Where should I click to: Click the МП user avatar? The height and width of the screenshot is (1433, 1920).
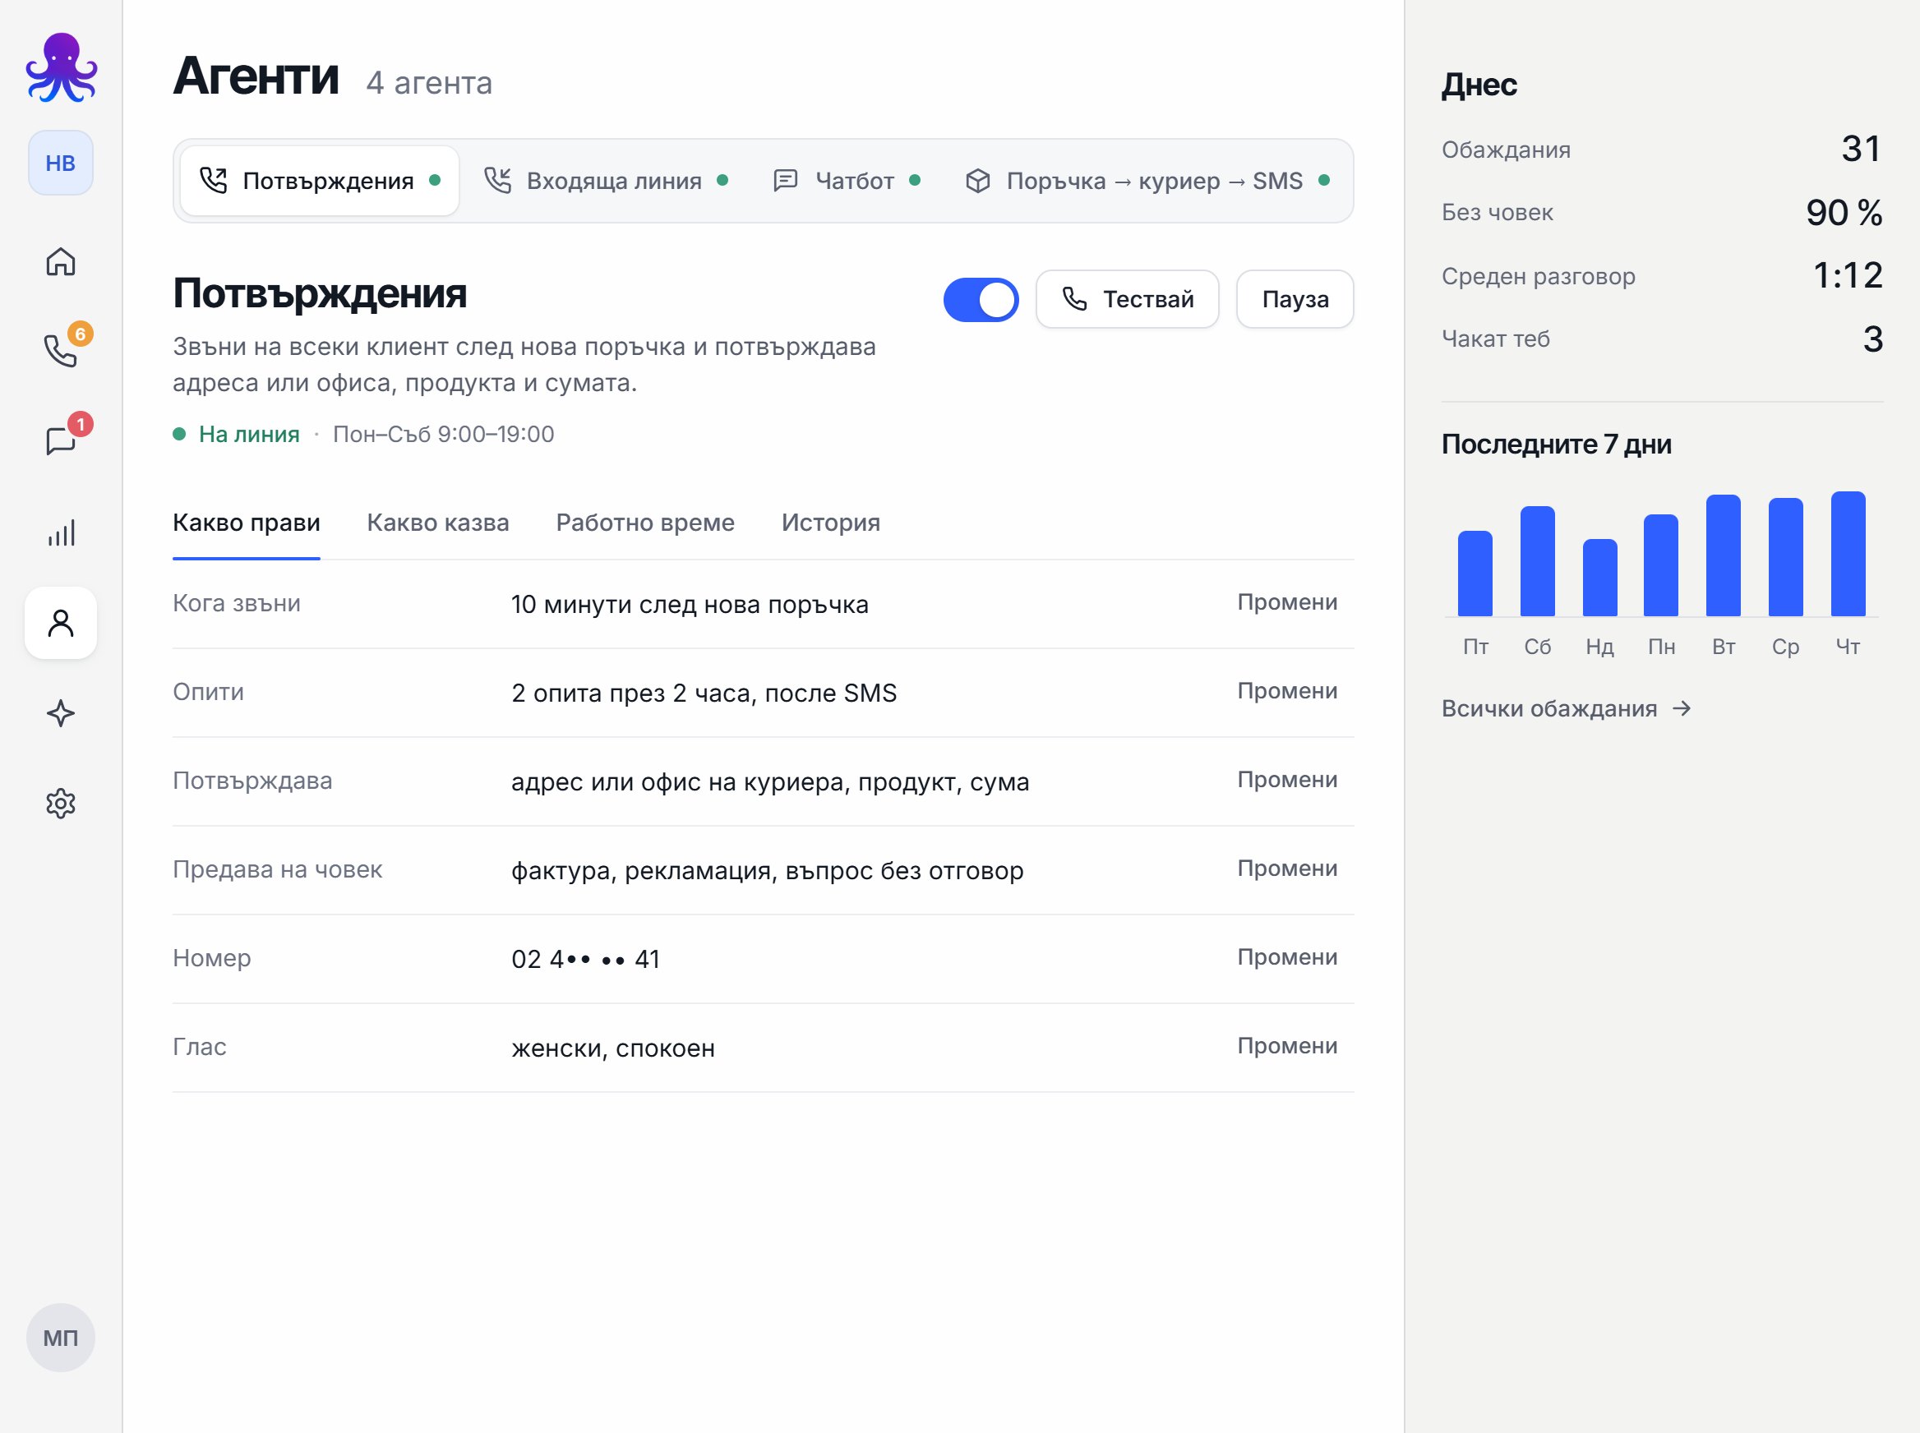tap(61, 1338)
